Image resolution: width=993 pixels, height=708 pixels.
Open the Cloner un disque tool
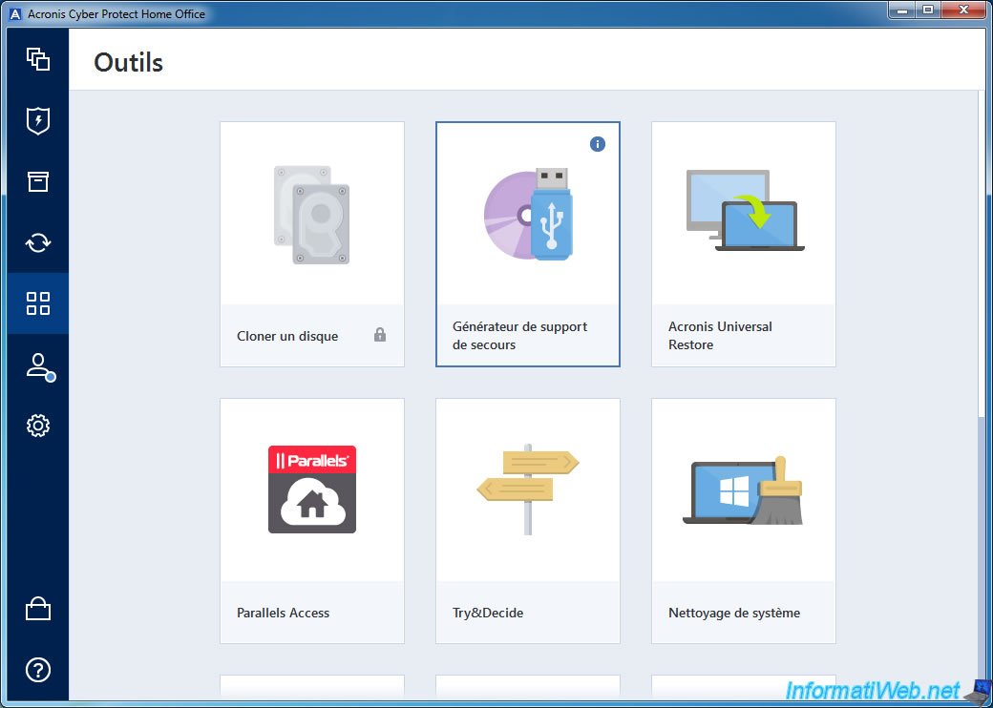[311, 243]
